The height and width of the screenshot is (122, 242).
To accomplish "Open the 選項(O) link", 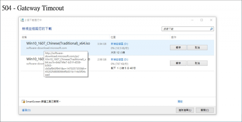I will tap(26, 110).
